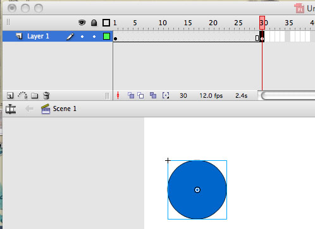Click the Flash document icon in the title bar
The image size is (315, 229).
299,8
